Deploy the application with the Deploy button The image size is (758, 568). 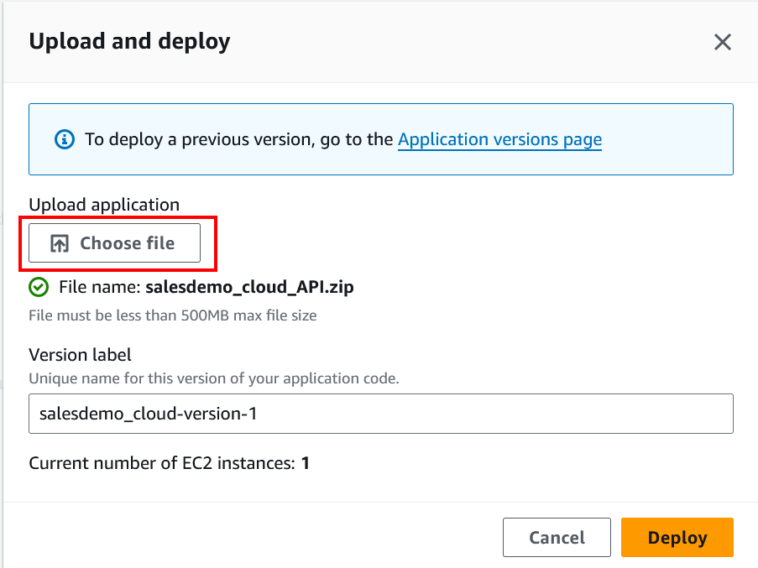click(x=677, y=537)
